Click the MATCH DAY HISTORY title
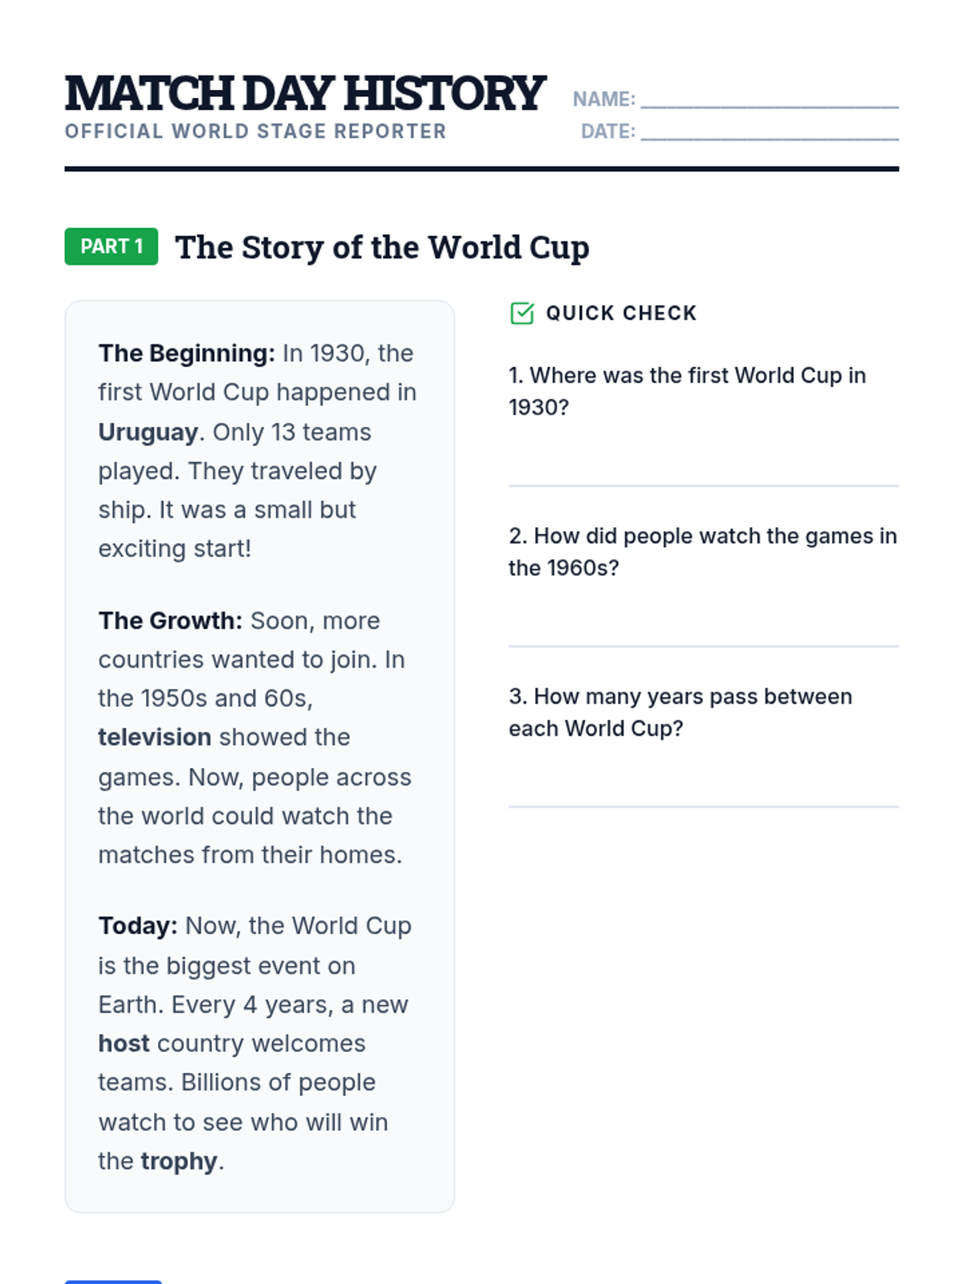Screen dimensions: 963x1284 [305, 93]
